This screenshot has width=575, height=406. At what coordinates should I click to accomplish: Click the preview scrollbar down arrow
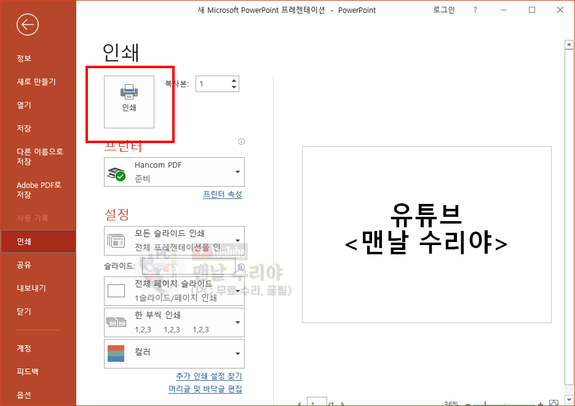coord(569,399)
